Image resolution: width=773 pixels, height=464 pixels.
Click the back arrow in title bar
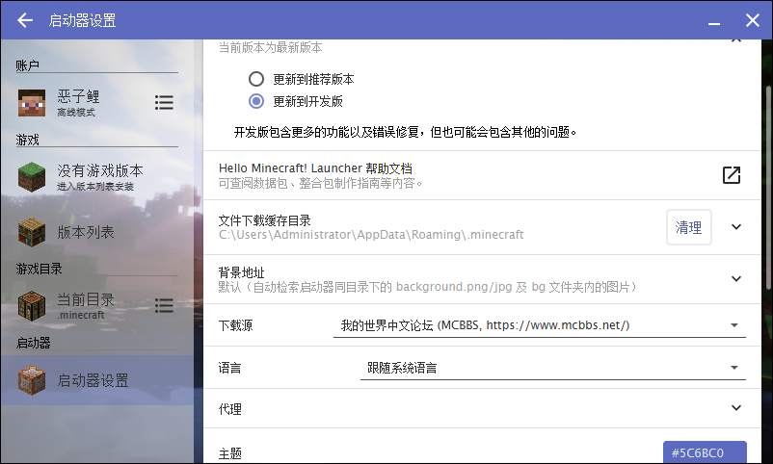(x=25, y=20)
